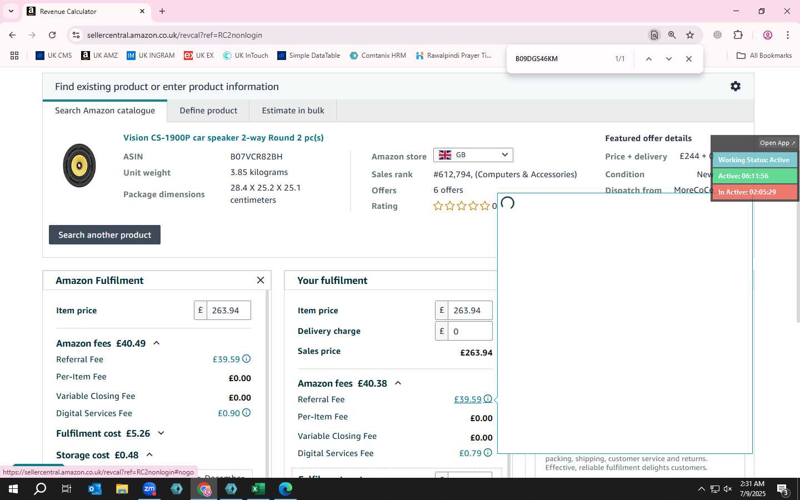Switch to Define product tab
The image size is (800, 500).
coord(208,111)
